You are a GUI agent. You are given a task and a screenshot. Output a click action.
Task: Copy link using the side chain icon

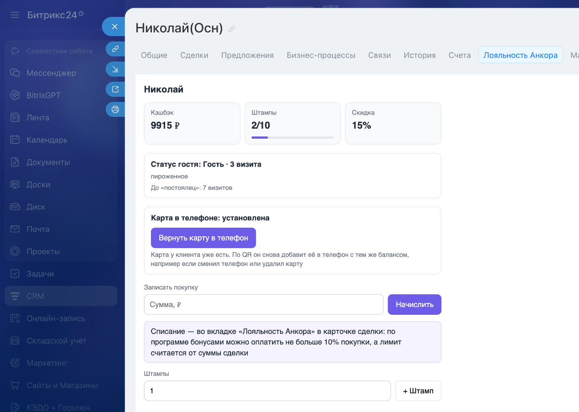pyautogui.click(x=115, y=48)
